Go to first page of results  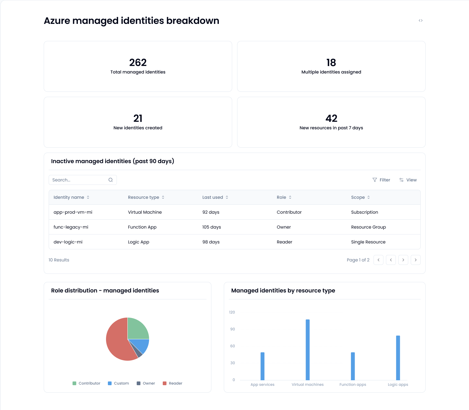tap(378, 260)
